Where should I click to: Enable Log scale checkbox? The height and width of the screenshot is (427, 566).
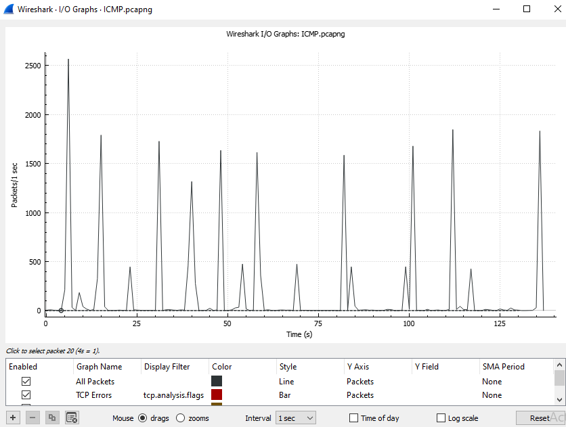click(441, 418)
